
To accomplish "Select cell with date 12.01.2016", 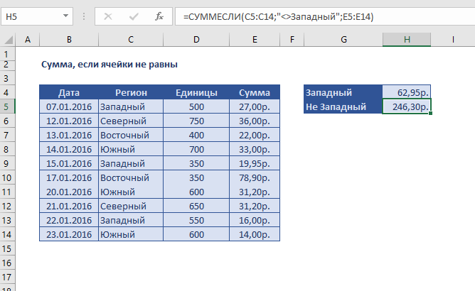I will click(x=69, y=121).
